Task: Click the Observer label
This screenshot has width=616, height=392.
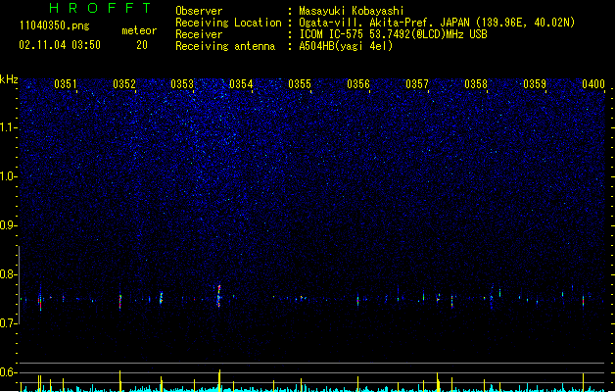Action: 199,11
